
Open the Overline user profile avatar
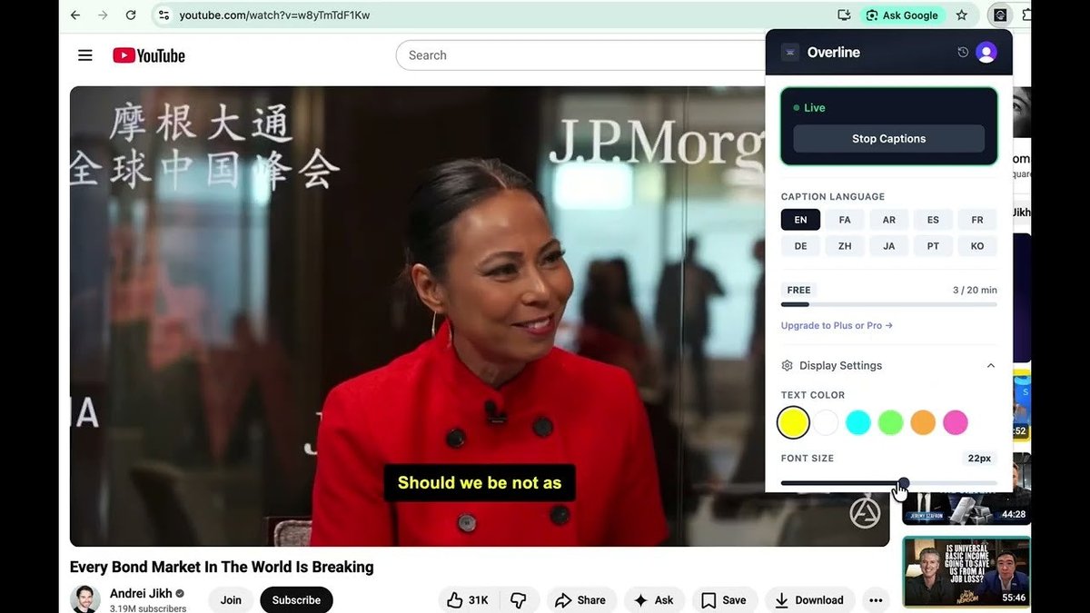pyautogui.click(x=986, y=53)
